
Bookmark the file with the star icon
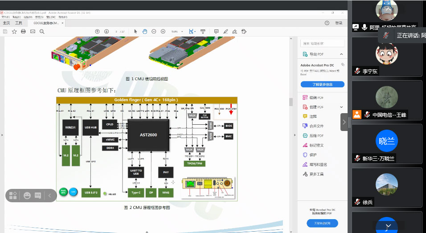pos(14,32)
